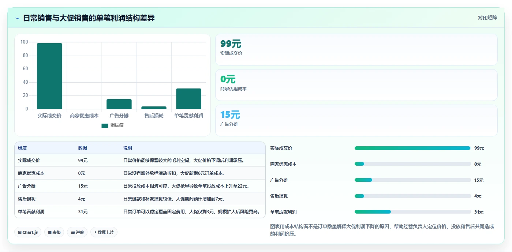Click the 说明 column header

pyautogui.click(x=128, y=148)
